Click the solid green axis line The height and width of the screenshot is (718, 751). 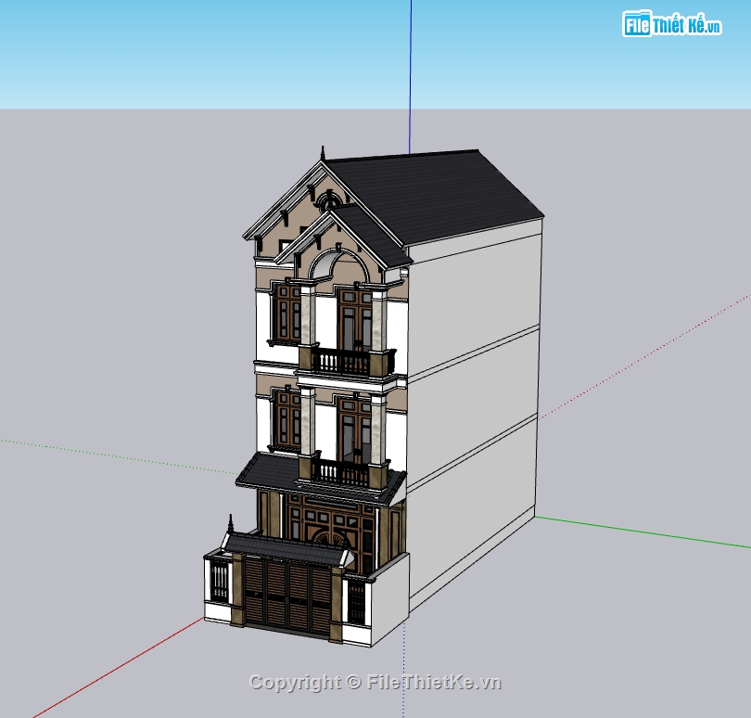[643, 532]
